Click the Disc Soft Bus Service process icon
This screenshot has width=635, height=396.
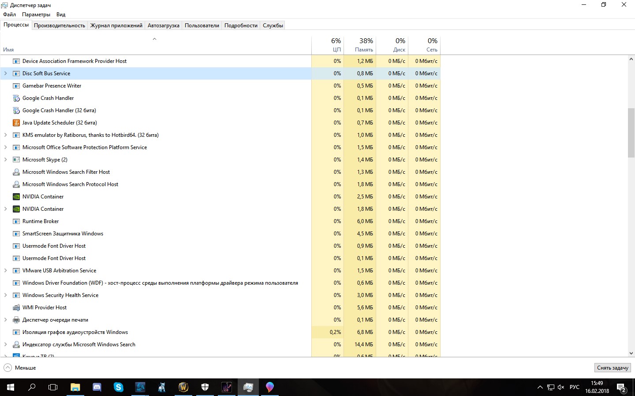(16, 73)
